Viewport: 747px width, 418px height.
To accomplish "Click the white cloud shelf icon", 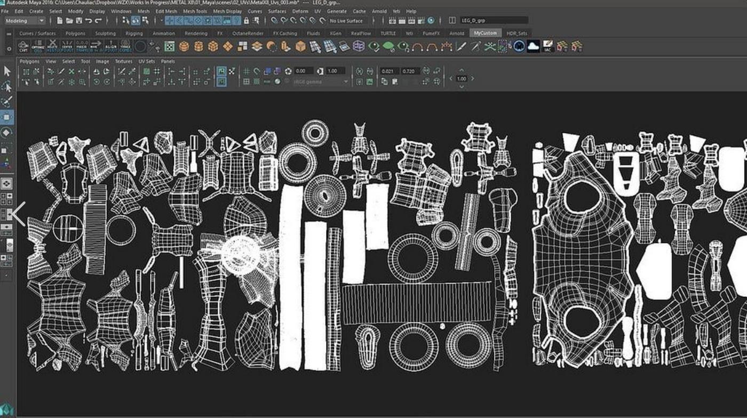I will 533,47.
